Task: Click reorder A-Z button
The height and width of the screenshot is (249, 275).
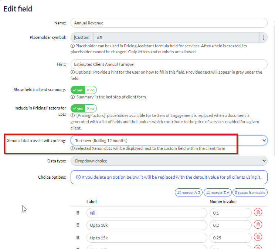Action: click(x=188, y=192)
